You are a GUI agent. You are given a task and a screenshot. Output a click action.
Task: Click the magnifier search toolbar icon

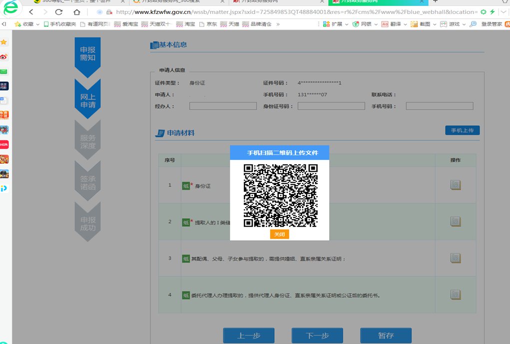[473, 24]
